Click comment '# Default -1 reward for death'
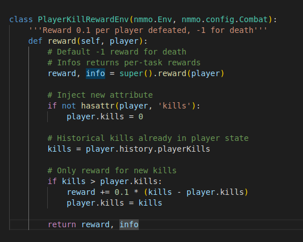Viewport: 303px width, 242px height. point(117,52)
